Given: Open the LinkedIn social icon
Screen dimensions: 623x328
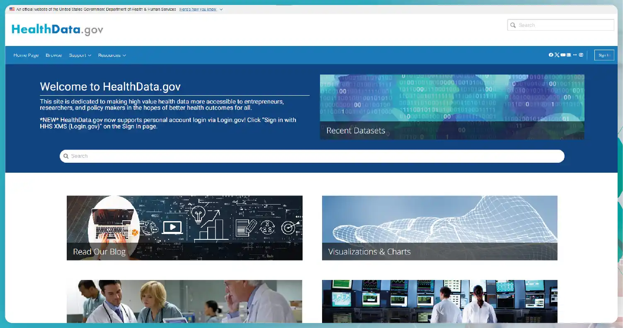Looking at the screenshot, I should pyautogui.click(x=569, y=55).
